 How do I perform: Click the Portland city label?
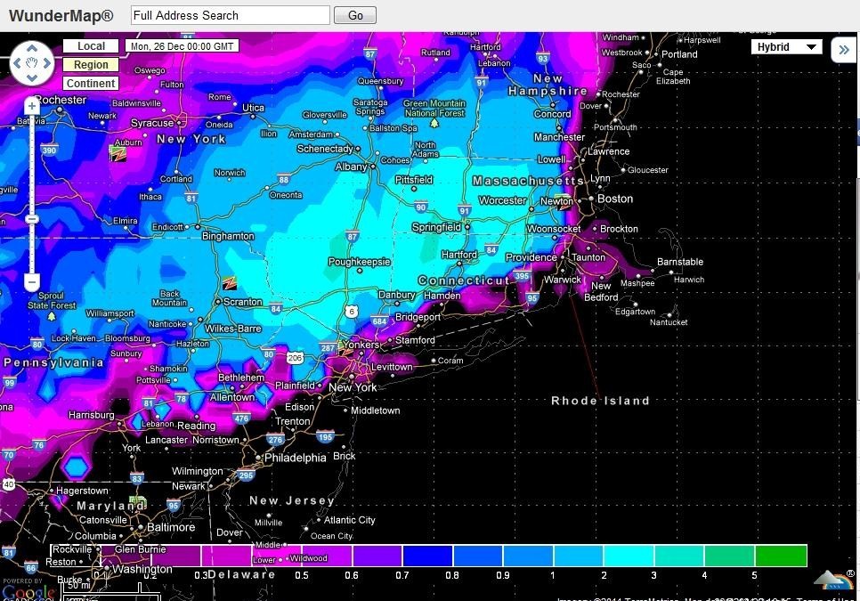click(679, 54)
